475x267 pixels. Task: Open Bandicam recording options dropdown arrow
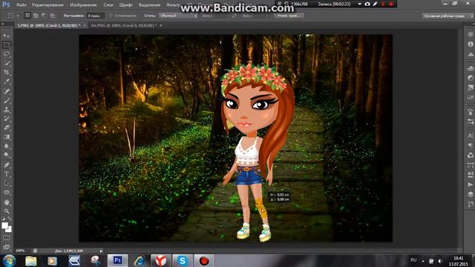click(359, 4)
